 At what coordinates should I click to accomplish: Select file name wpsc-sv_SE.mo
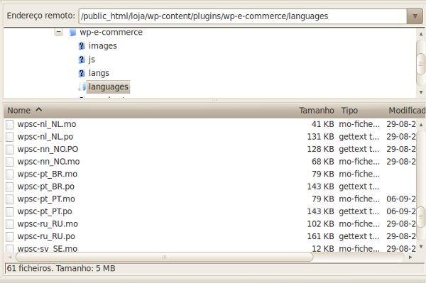tap(48, 249)
